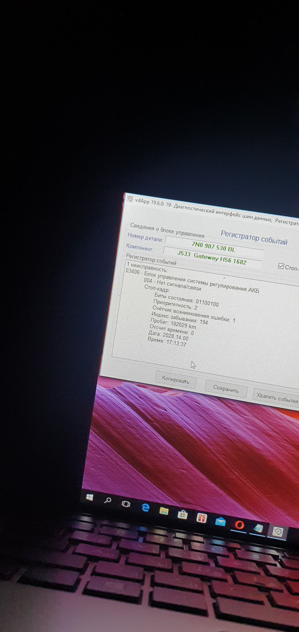Click the Удалить события button

(277, 398)
